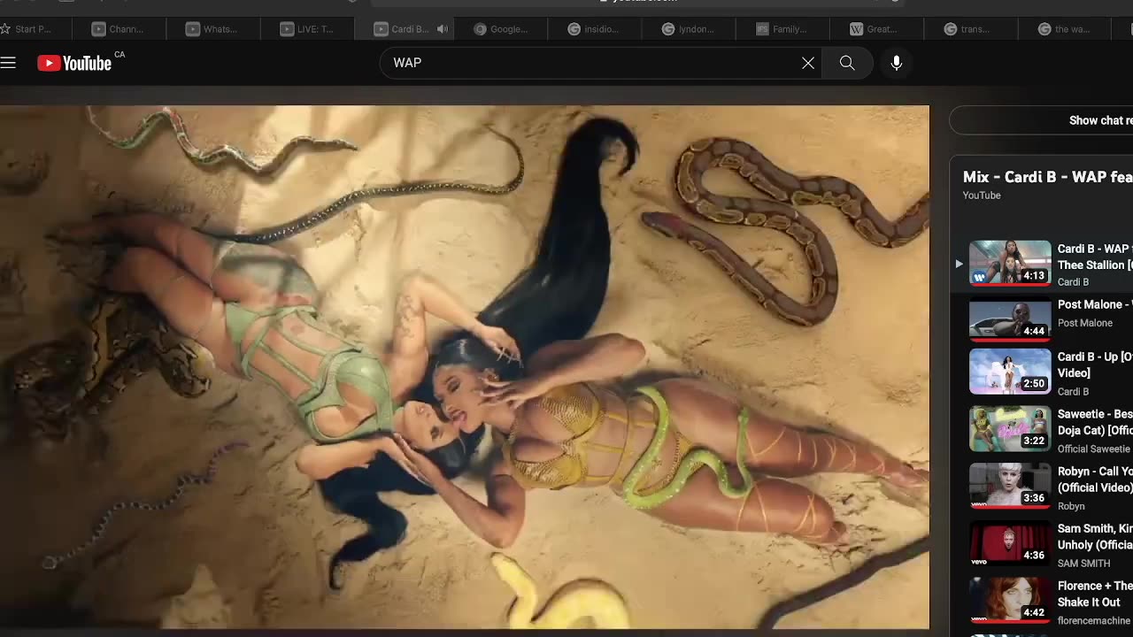Switch to the Great... Wikipedia tab
The width and height of the screenshot is (1133, 637).
(876, 29)
